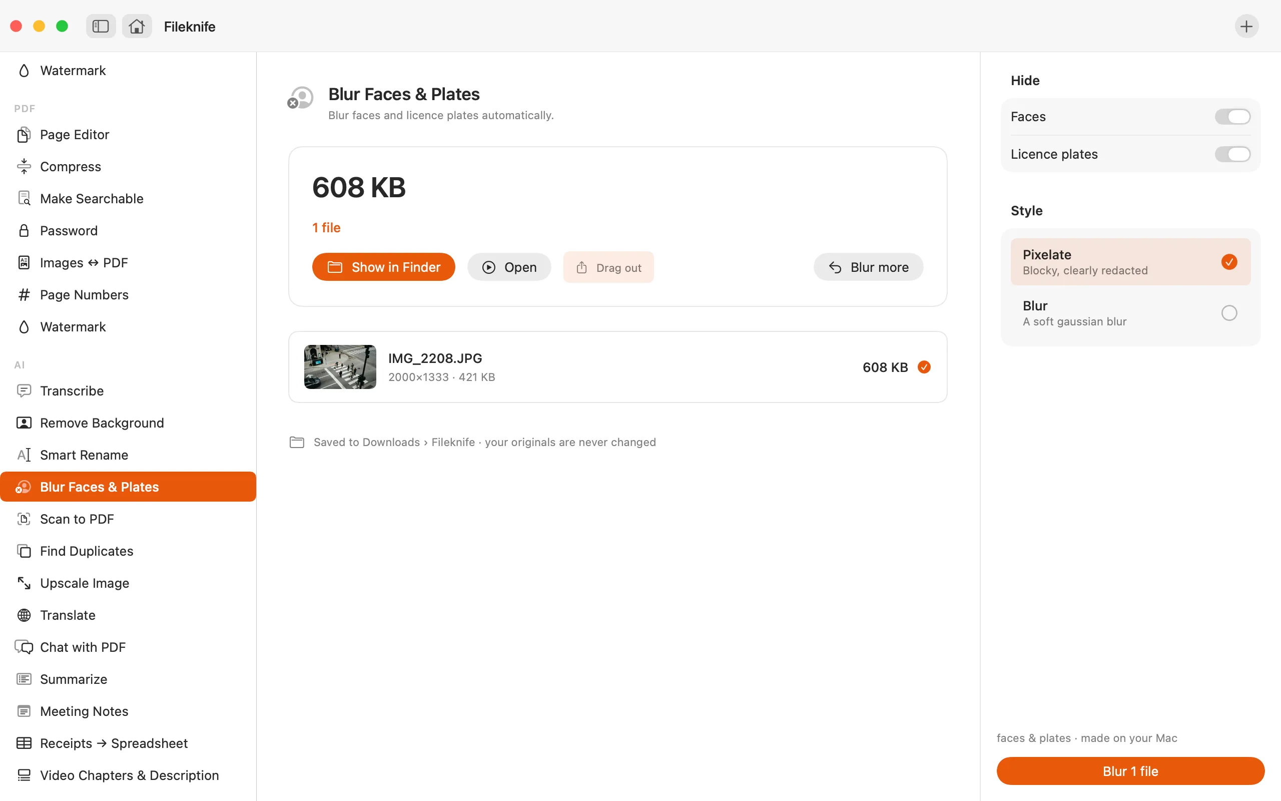
Task: Click the plus icon to add files
Action: tap(1246, 26)
